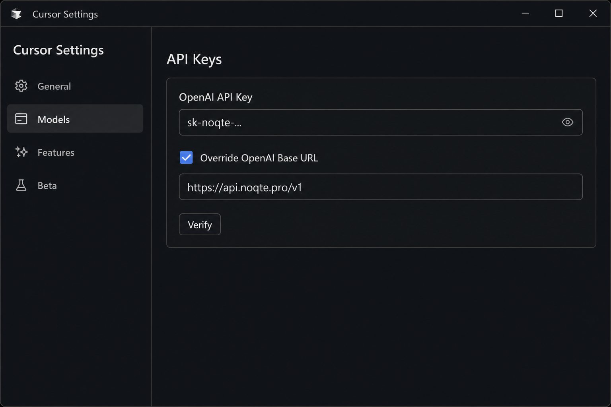Reveal API key with eye icon
This screenshot has height=407, width=611.
(567, 122)
